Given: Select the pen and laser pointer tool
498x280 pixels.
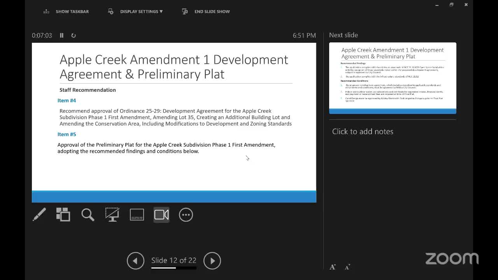Looking at the screenshot, I should point(39,215).
